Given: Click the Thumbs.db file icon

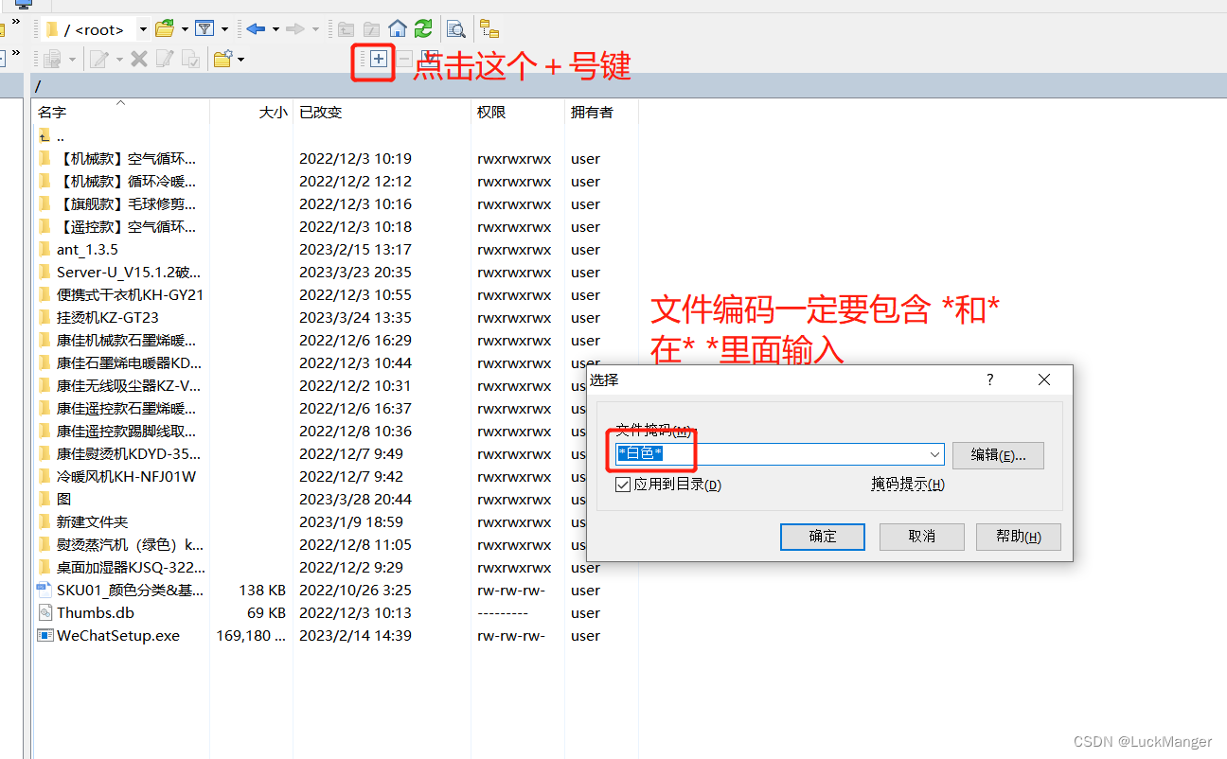Looking at the screenshot, I should [x=44, y=612].
